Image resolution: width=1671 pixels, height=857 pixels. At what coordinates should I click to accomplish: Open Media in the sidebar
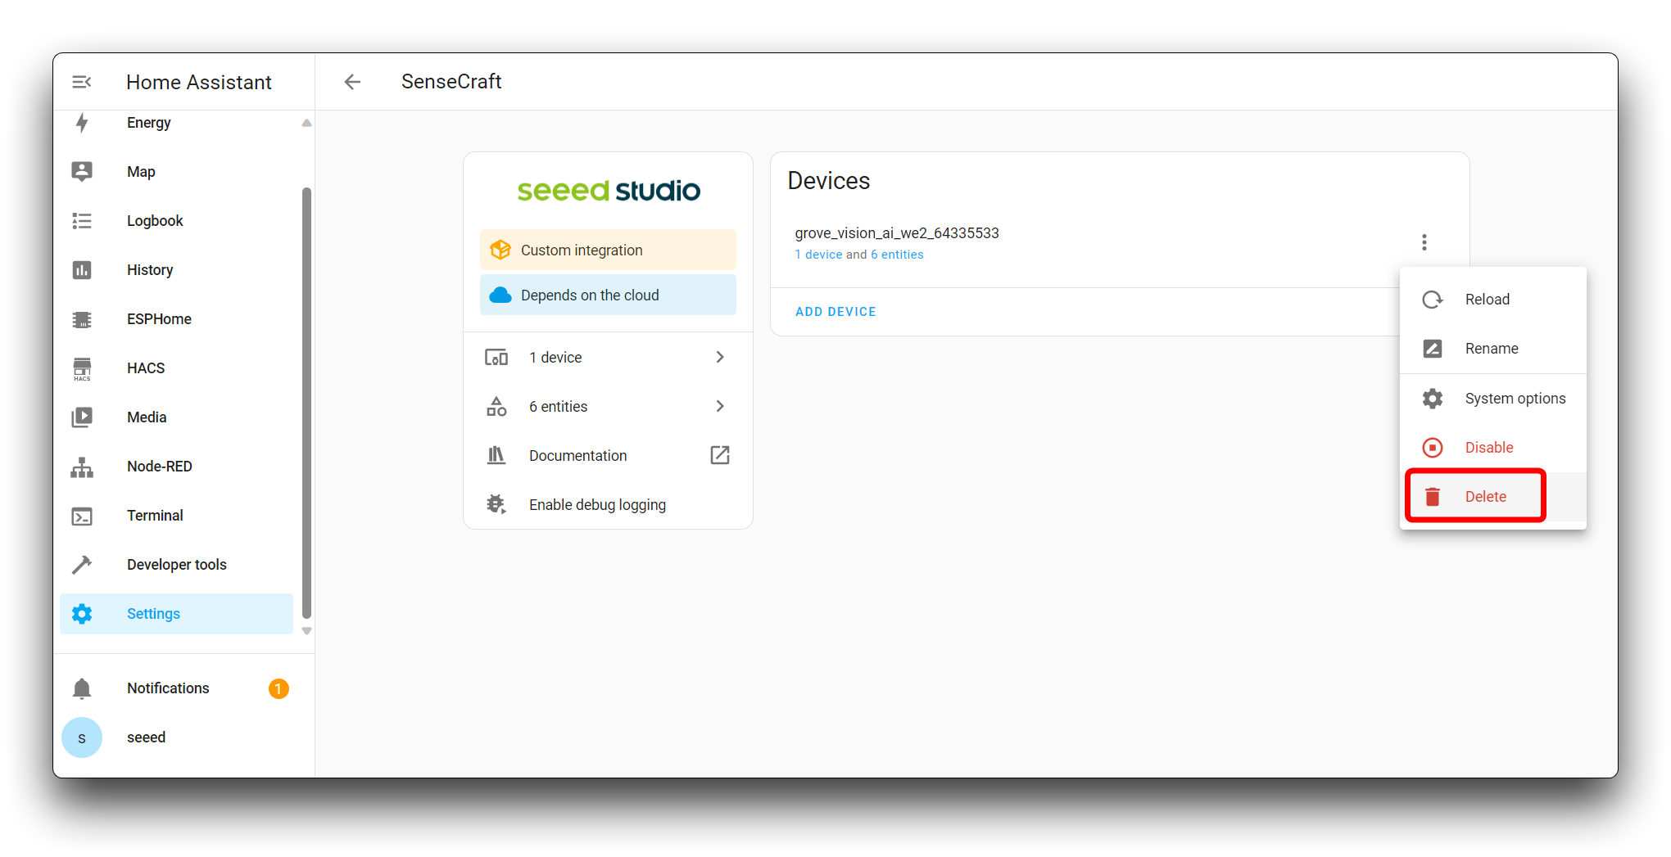pyautogui.click(x=176, y=417)
